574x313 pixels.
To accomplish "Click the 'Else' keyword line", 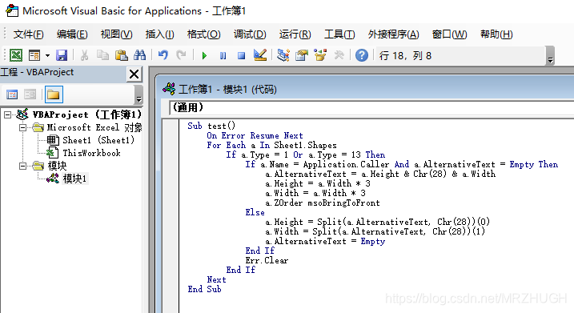I will [255, 212].
